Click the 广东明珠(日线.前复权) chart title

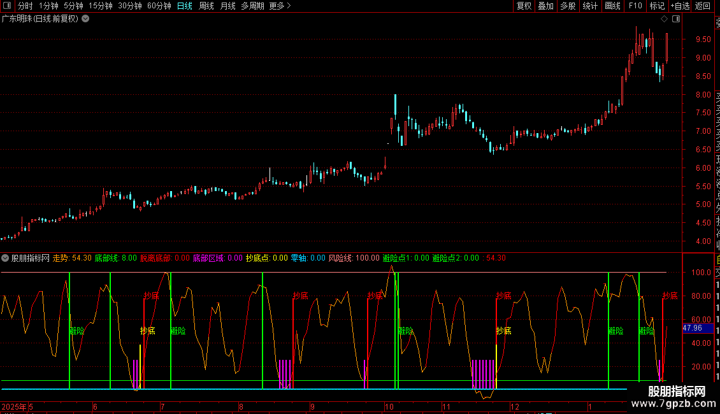click(40, 19)
